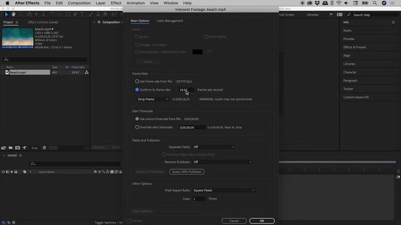
Task: Switch to Color Management tab
Action: pyautogui.click(x=170, y=21)
